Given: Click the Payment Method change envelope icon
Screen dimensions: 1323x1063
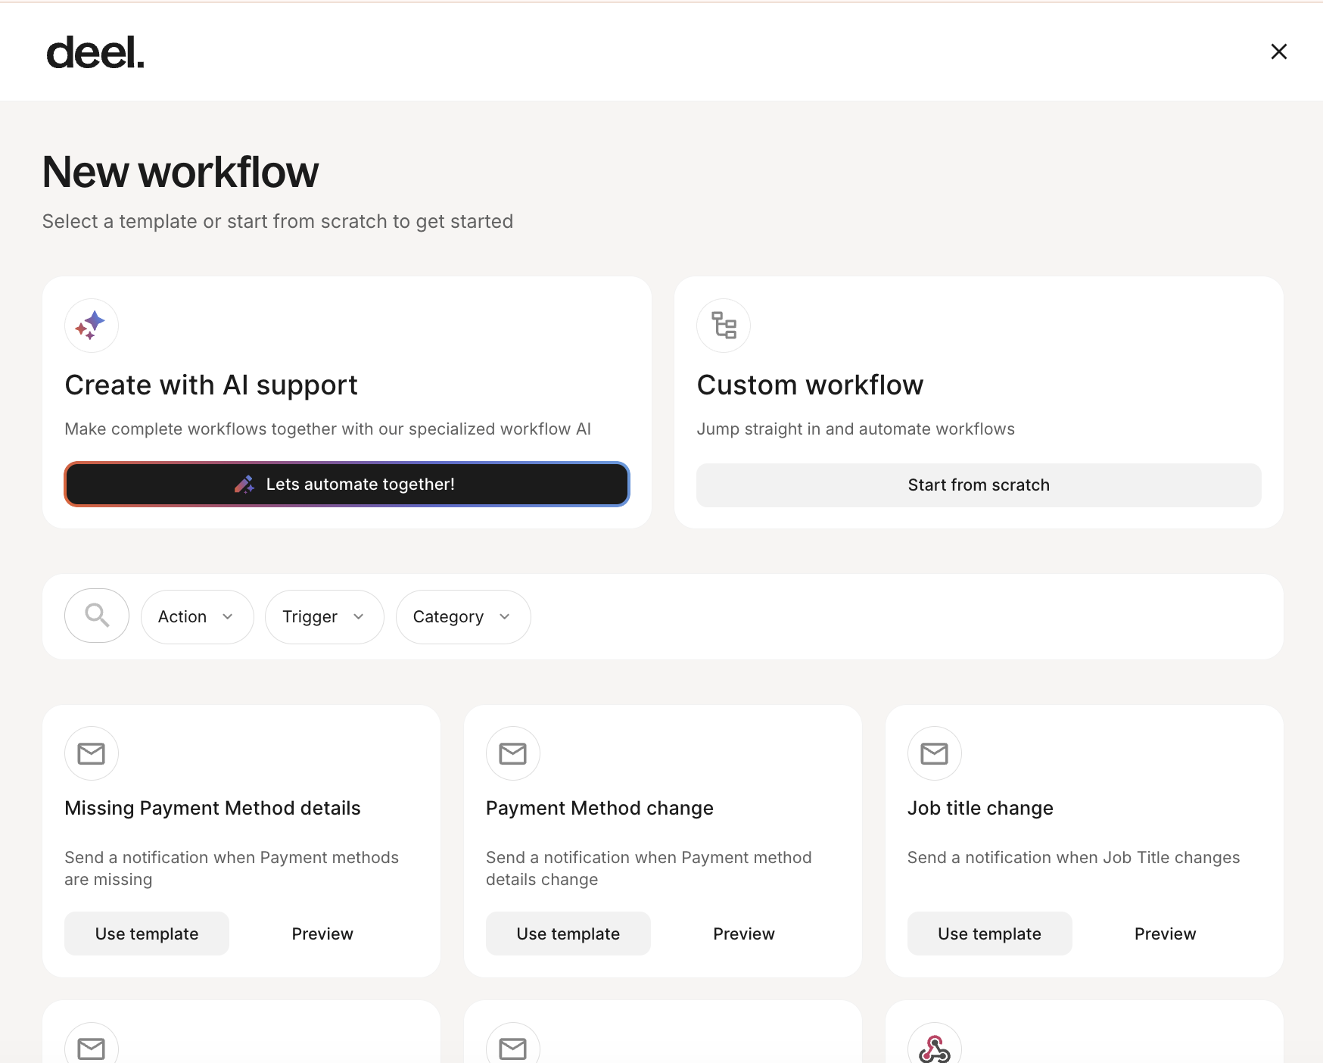Looking at the screenshot, I should (x=513, y=753).
